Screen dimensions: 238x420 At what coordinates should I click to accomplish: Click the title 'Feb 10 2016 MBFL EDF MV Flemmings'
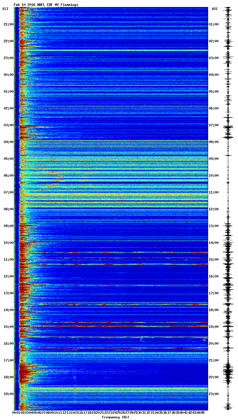click(x=46, y=5)
